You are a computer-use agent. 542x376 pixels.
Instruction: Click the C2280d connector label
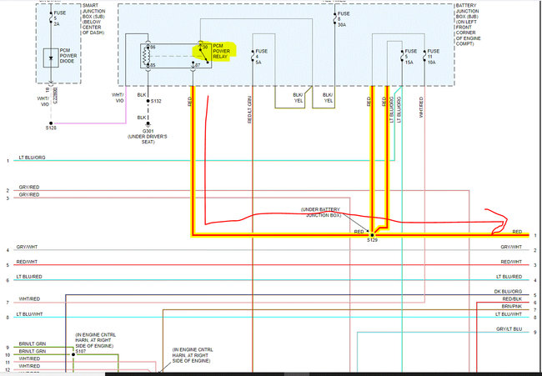point(56,95)
